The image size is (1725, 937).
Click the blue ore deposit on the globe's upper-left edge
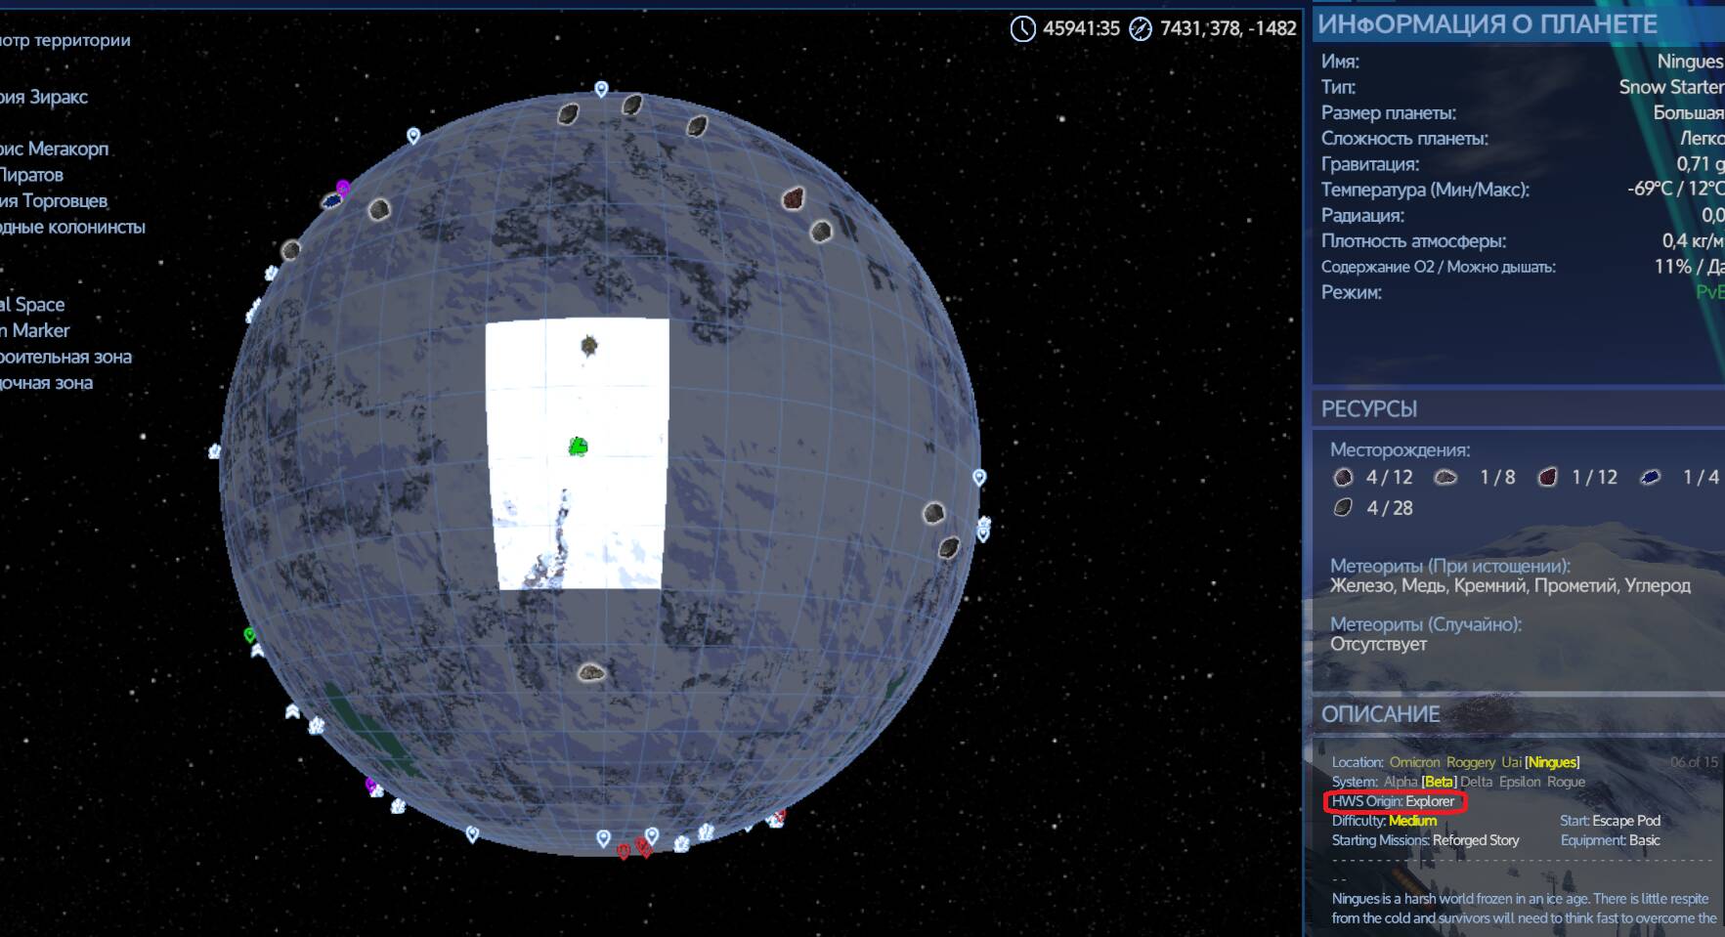pyautogui.click(x=332, y=200)
